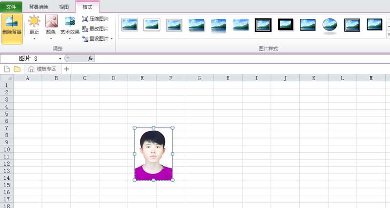The height and width of the screenshot is (208, 390).
Task: Select row 17 header
Action: (7, 199)
